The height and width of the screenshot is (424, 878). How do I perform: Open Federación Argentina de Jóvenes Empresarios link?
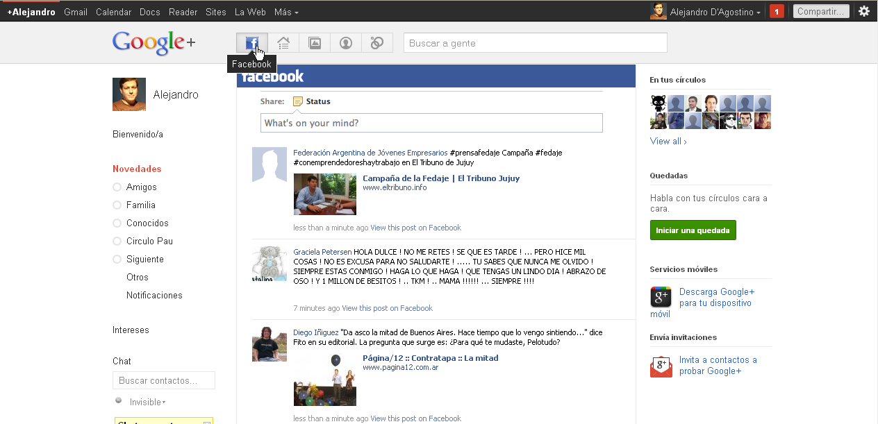tap(370, 153)
